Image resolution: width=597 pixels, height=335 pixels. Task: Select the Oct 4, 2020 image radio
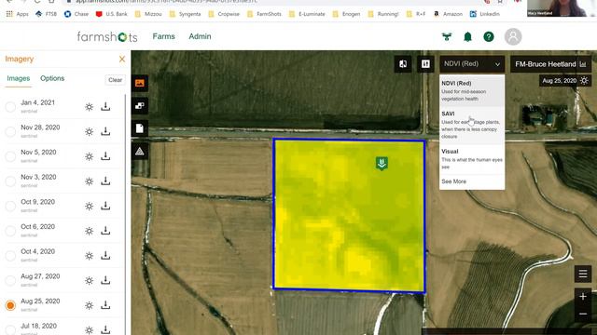tap(10, 256)
